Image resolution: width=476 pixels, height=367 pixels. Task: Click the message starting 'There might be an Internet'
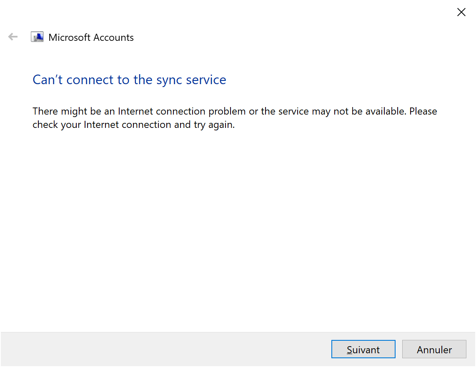[235, 118]
